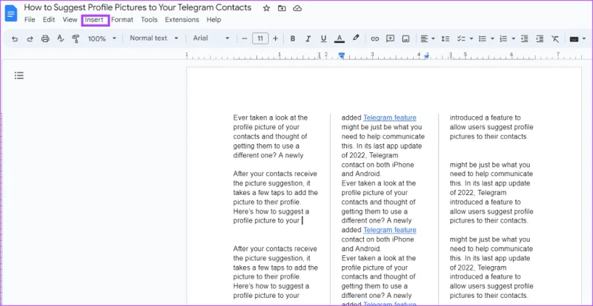The width and height of the screenshot is (593, 306).
Task: Click the right indent marker on the ruler
Action: pos(427,56)
